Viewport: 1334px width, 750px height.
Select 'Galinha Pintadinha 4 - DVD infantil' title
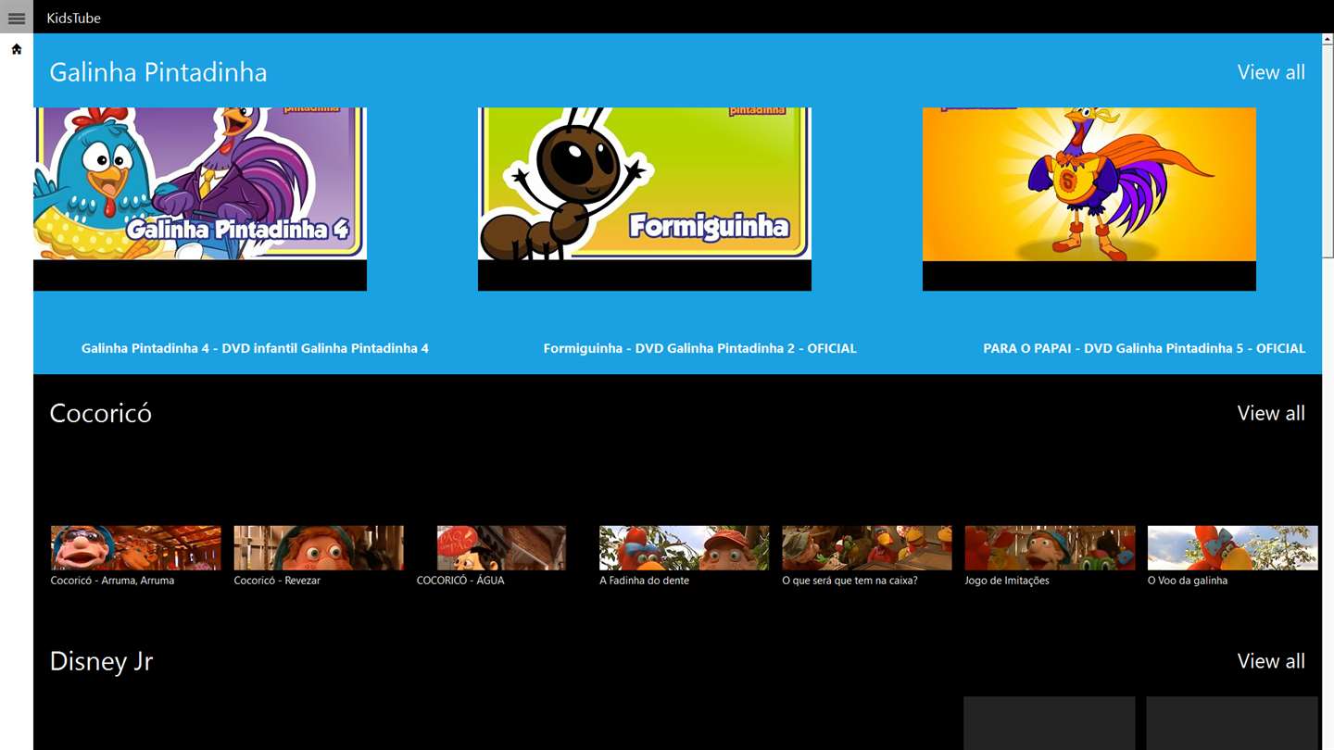click(255, 348)
